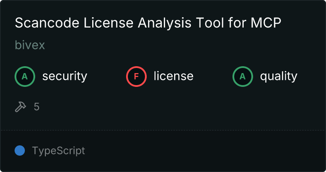Viewport: 326px width, 172px height.
Task: Click the green A security grade badge
Action: [25, 77]
